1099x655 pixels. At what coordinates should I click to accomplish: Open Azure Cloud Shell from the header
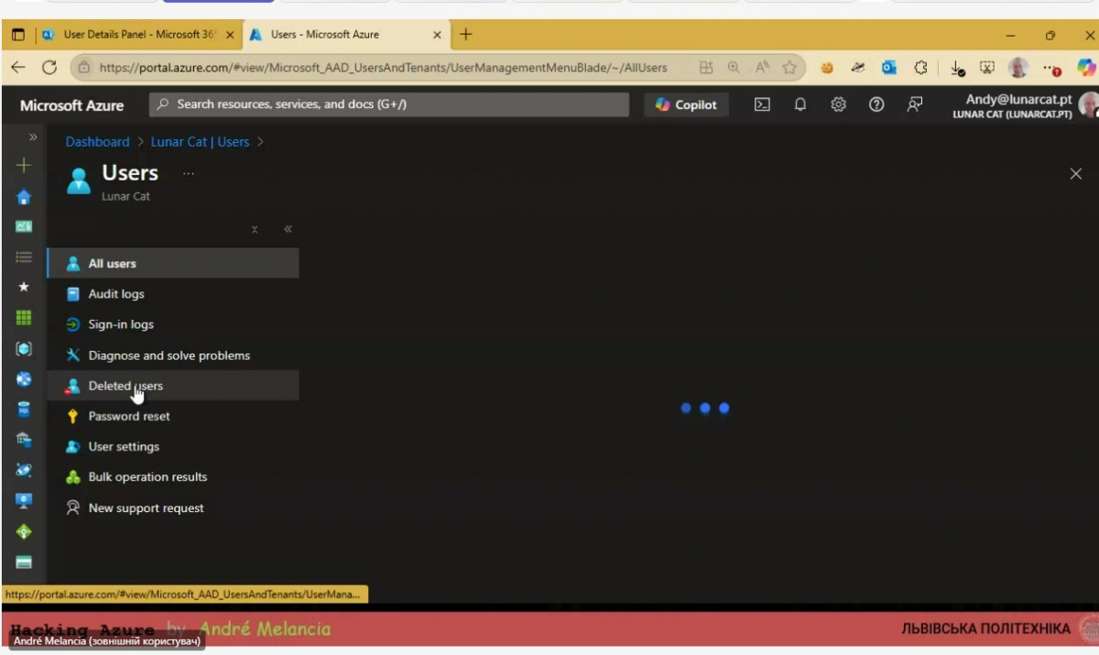pos(762,104)
